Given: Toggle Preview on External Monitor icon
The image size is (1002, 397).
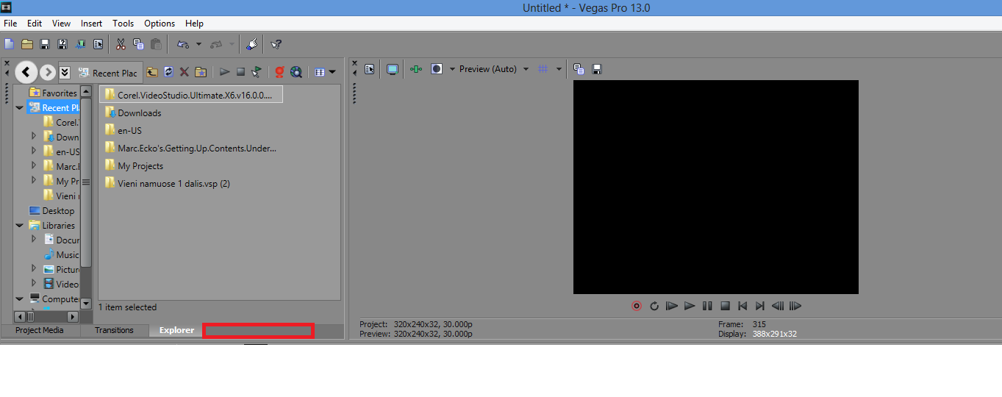Looking at the screenshot, I should click(x=393, y=69).
